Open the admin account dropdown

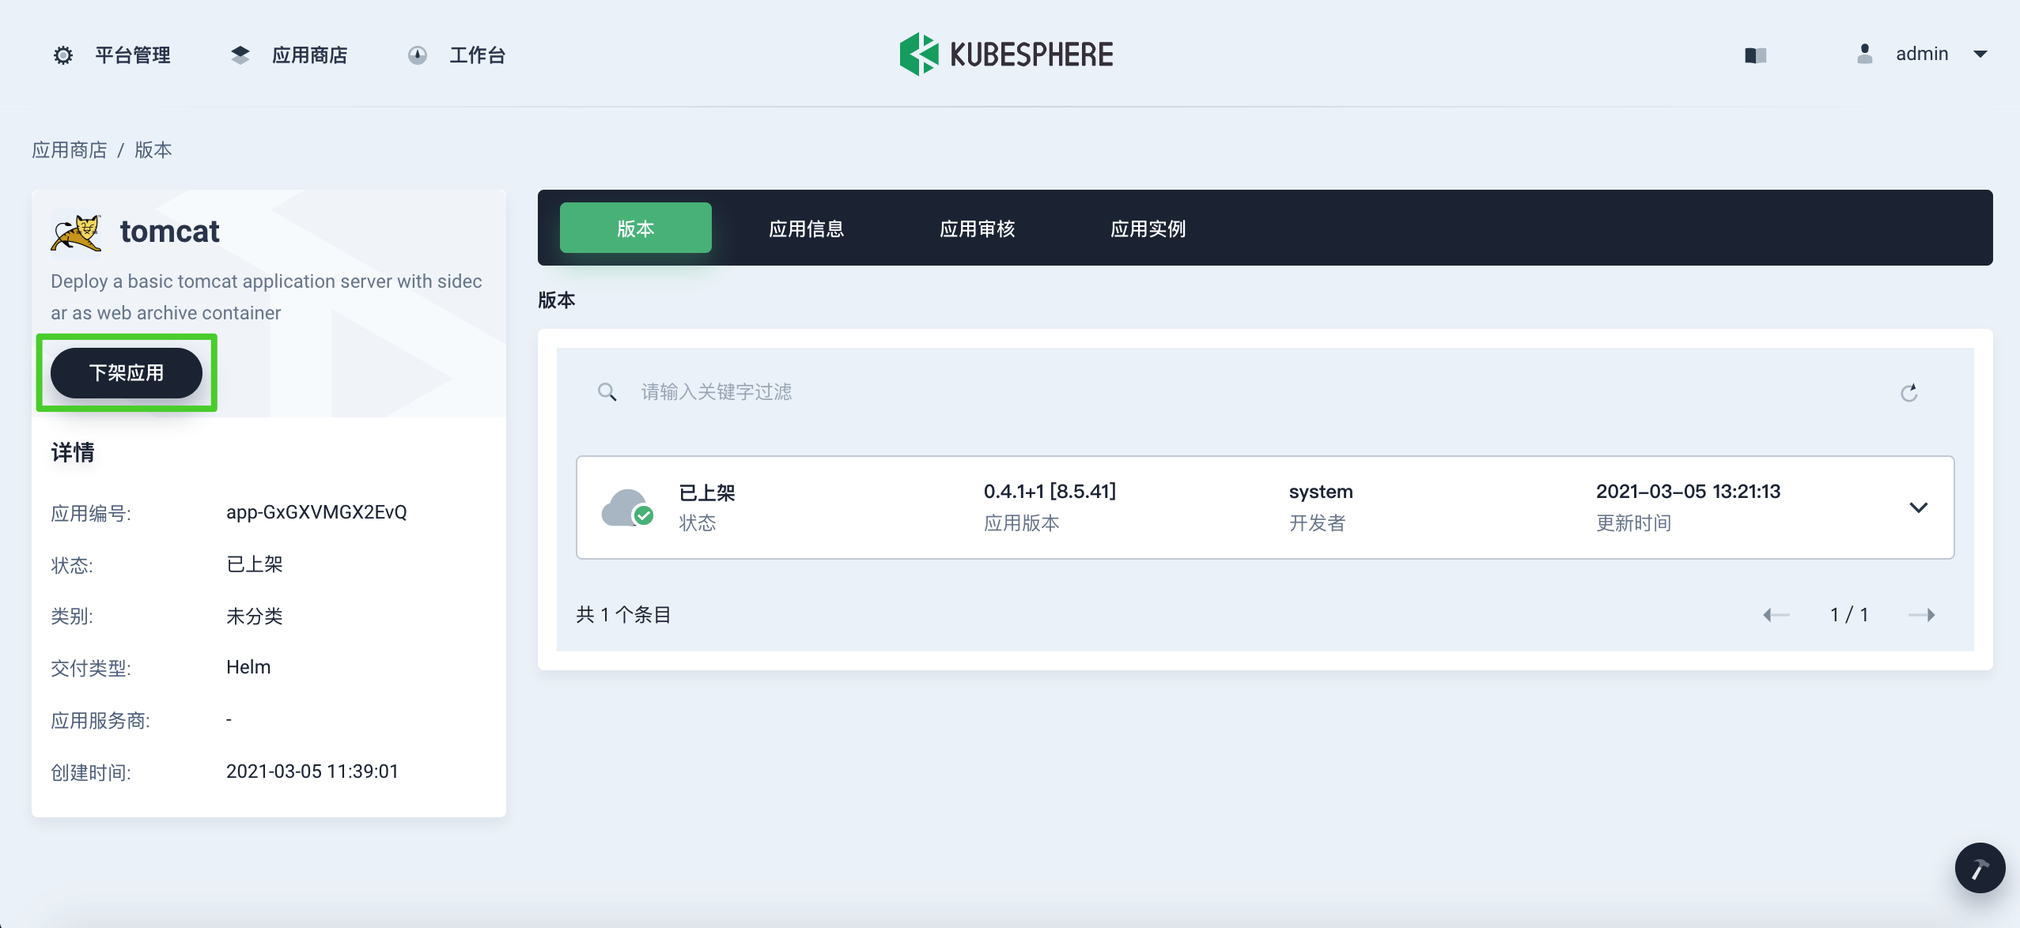pos(1982,54)
